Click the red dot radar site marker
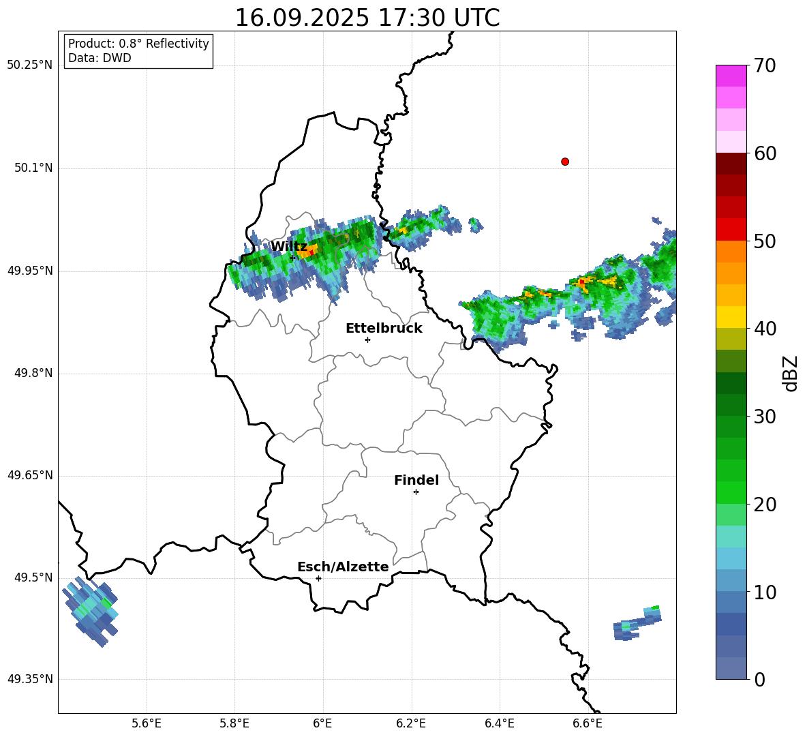 point(564,162)
